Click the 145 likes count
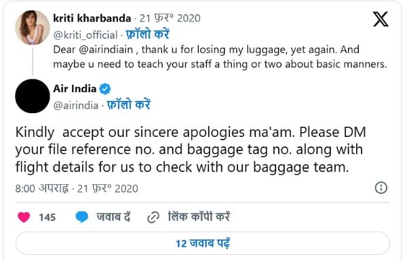 (x=47, y=218)
